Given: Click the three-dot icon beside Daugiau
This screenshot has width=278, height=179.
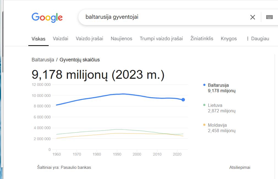Looking at the screenshot, I should [x=248, y=39].
